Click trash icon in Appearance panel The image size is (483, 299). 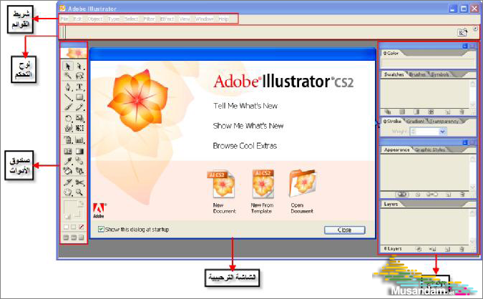[462, 195]
